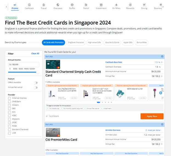The image size is (171, 156).
Task: Open the Air Miles plane icon
Action: tap(116, 5)
